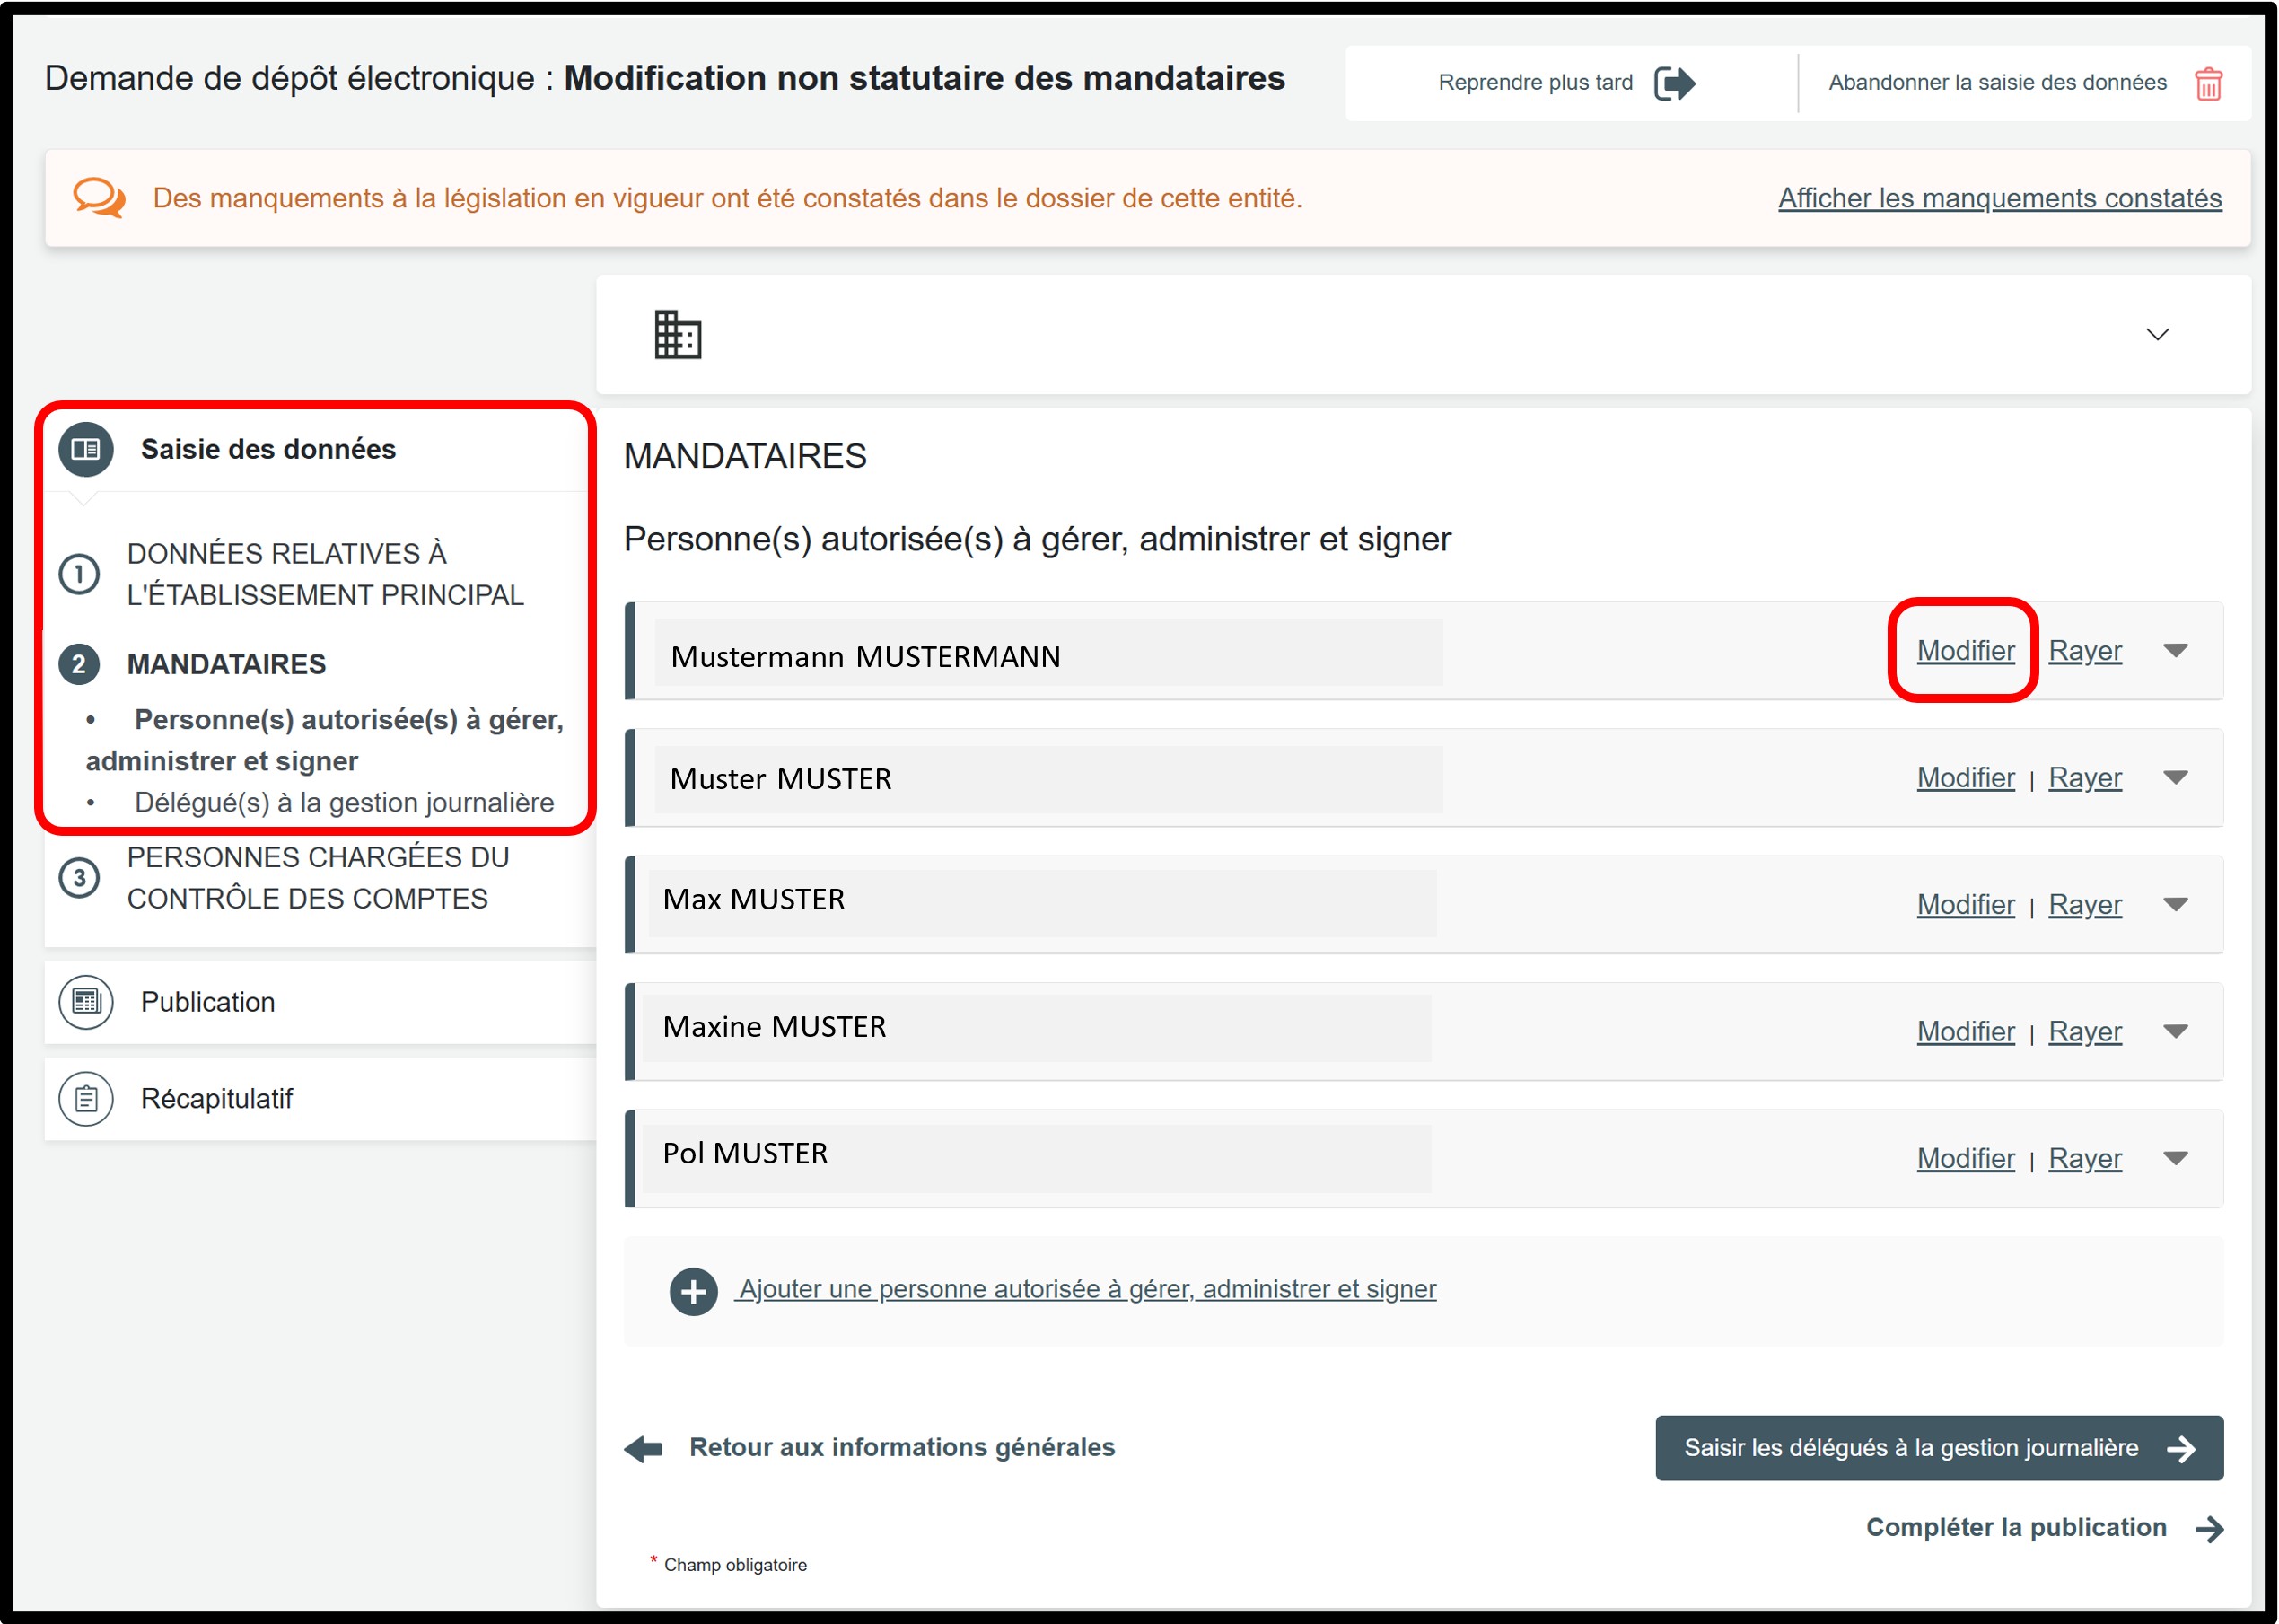
Task: Expand the Max MUSTER row arrow
Action: [2175, 904]
